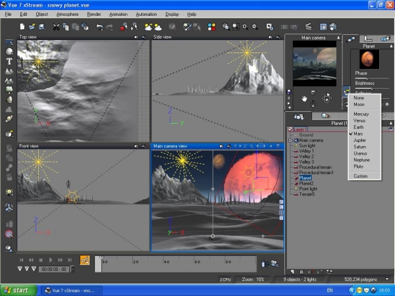The image size is (395, 296).
Task: Select the Text tool in left toolbar
Action: (9, 61)
